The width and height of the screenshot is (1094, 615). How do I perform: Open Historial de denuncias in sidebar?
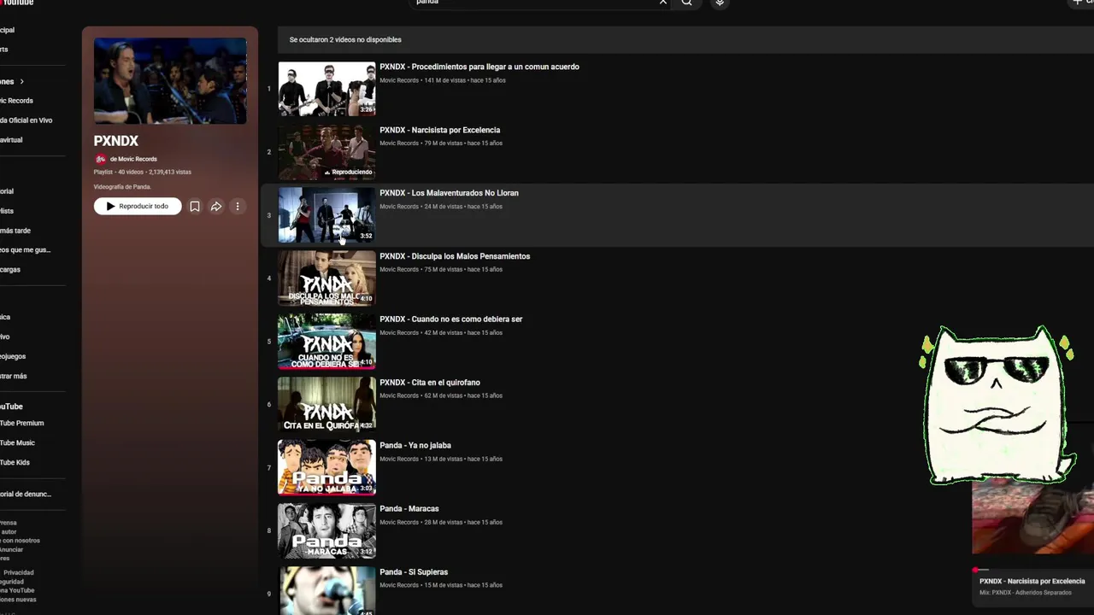point(26,494)
